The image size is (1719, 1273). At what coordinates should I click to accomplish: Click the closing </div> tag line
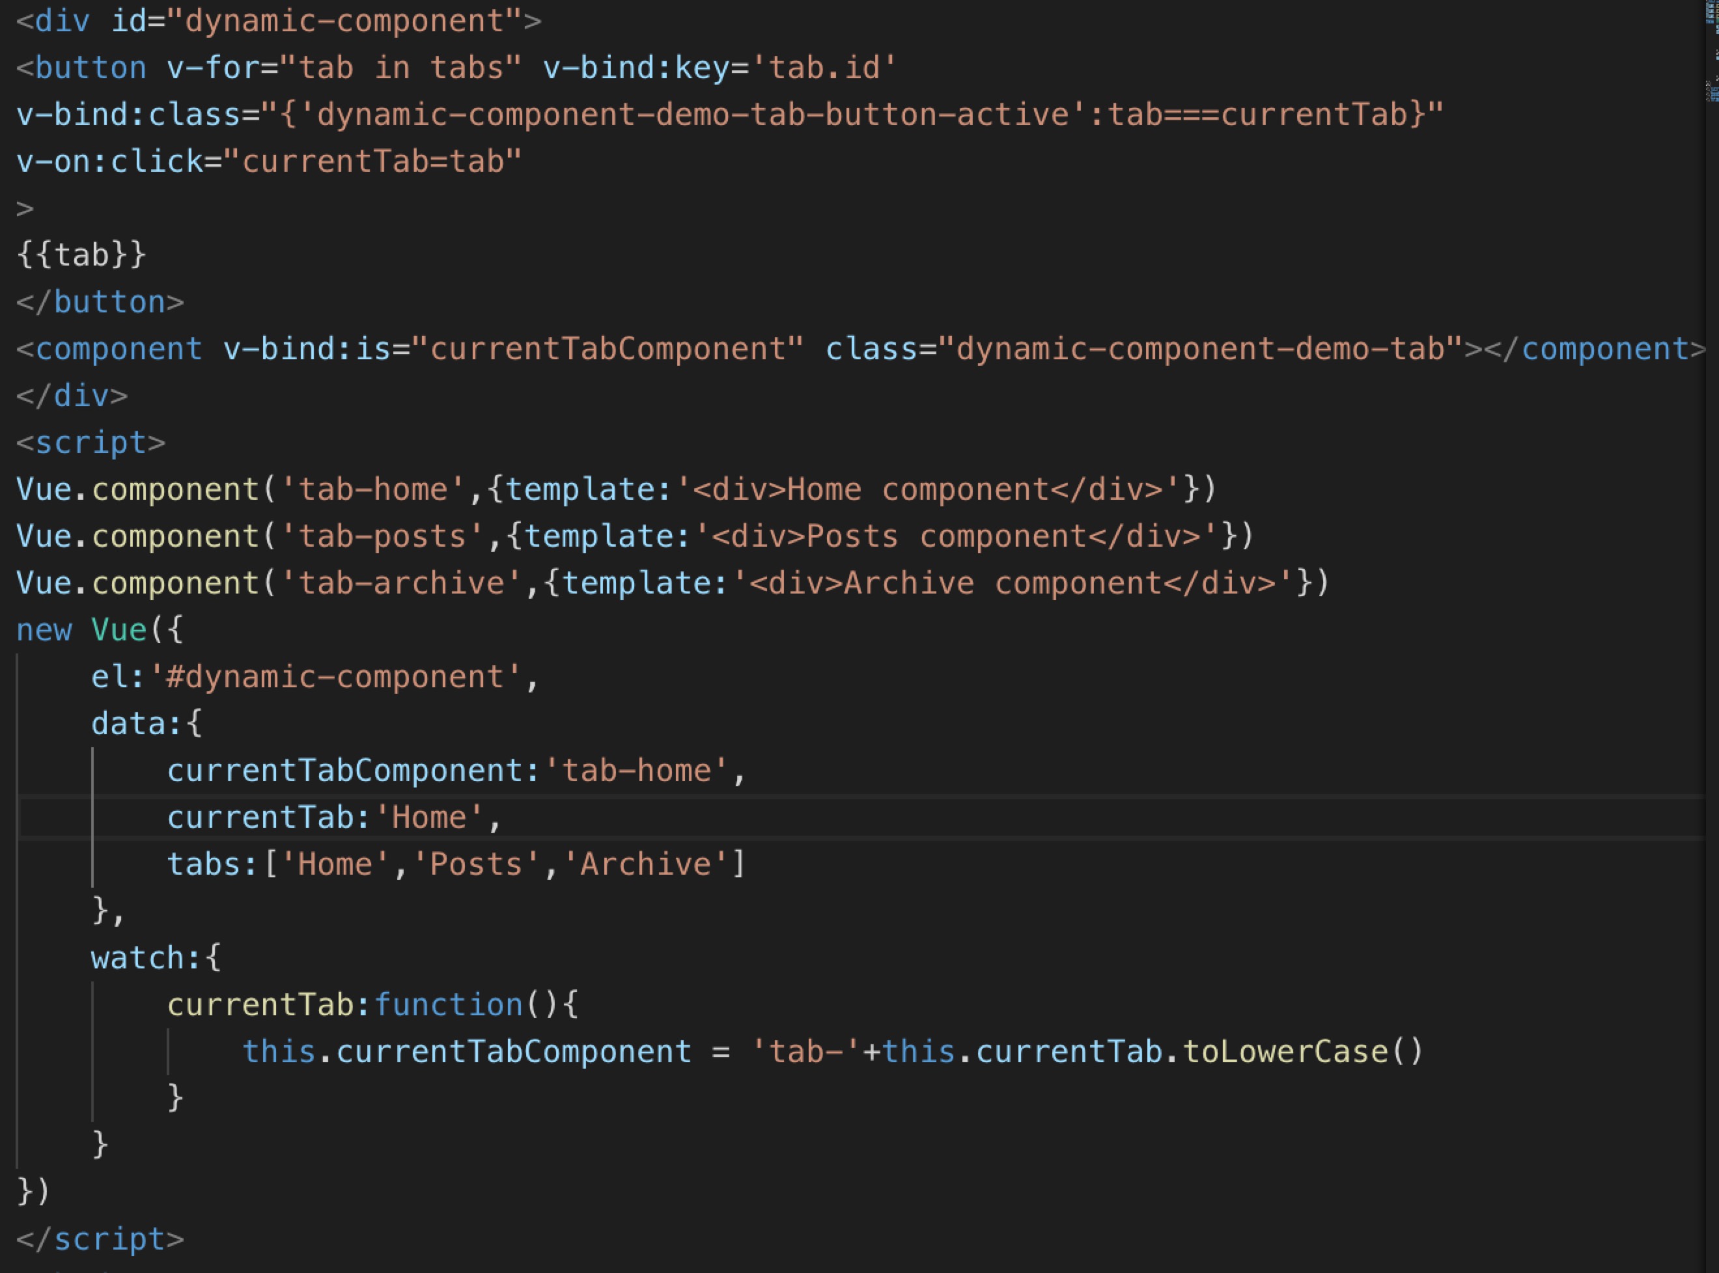tap(72, 396)
